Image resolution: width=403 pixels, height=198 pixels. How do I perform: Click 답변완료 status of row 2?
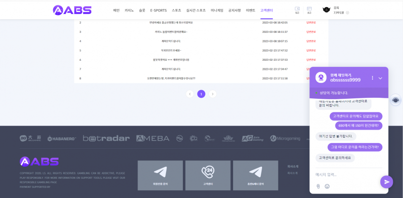pyautogui.click(x=311, y=23)
